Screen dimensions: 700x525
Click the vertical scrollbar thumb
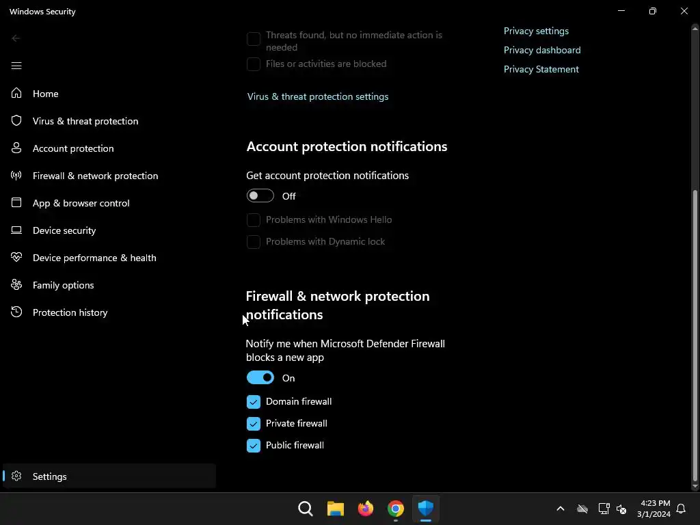[x=695, y=335]
